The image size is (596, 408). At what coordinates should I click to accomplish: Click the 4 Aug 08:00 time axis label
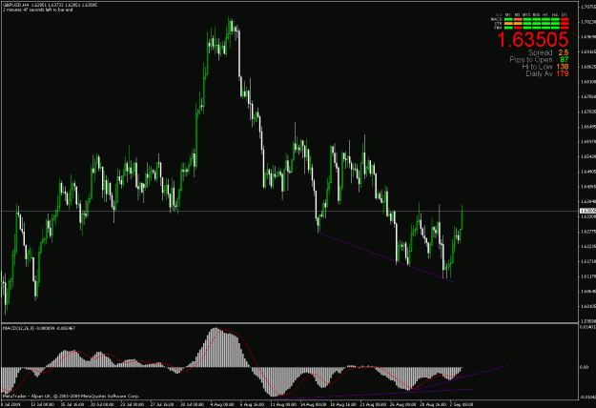tap(222, 405)
